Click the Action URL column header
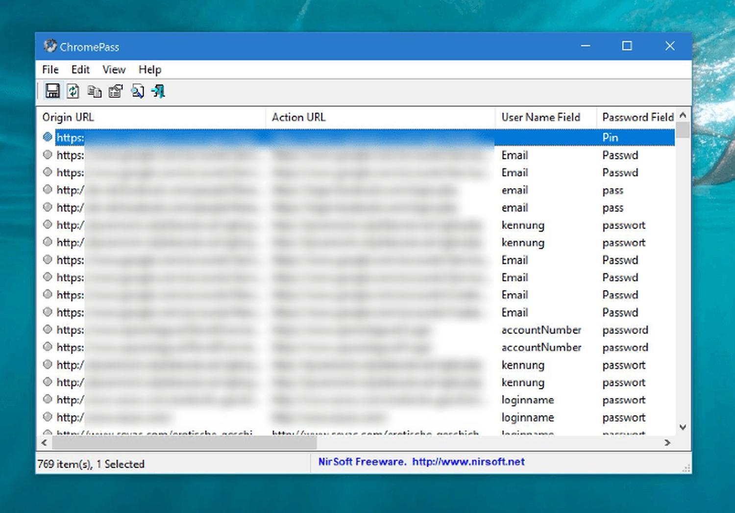The height and width of the screenshot is (513, 735). pos(298,117)
